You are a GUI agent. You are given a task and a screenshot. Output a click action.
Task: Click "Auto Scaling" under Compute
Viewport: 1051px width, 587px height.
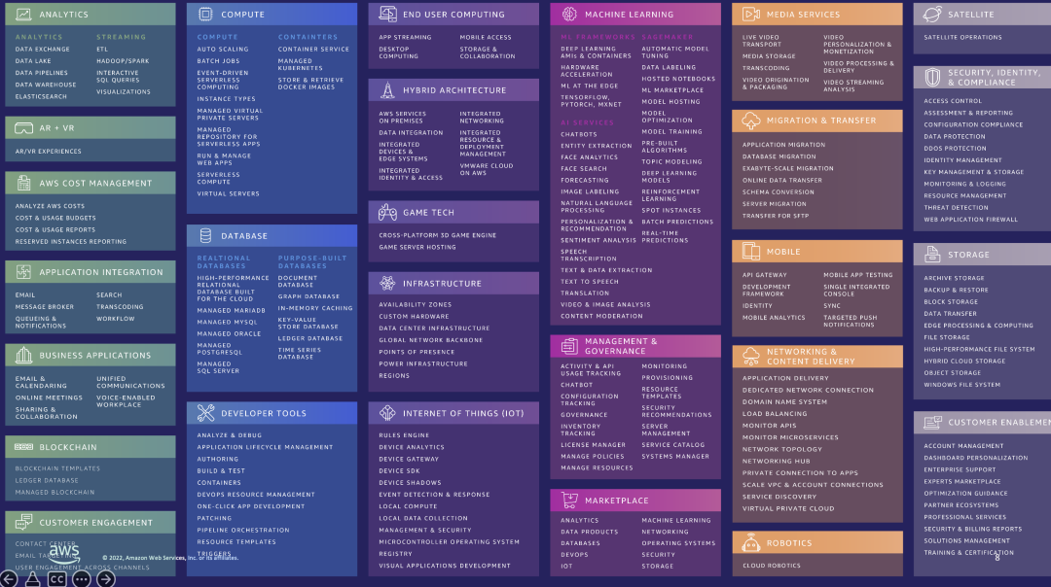pos(223,49)
